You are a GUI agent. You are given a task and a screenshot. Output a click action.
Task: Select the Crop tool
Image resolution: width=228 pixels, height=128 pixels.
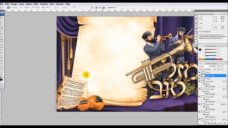tap(2, 28)
